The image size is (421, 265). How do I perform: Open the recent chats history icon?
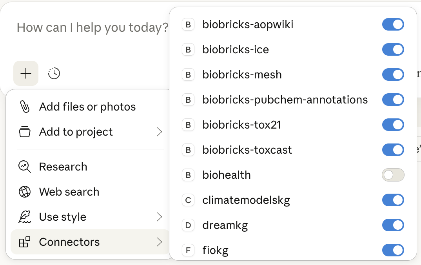click(x=54, y=73)
